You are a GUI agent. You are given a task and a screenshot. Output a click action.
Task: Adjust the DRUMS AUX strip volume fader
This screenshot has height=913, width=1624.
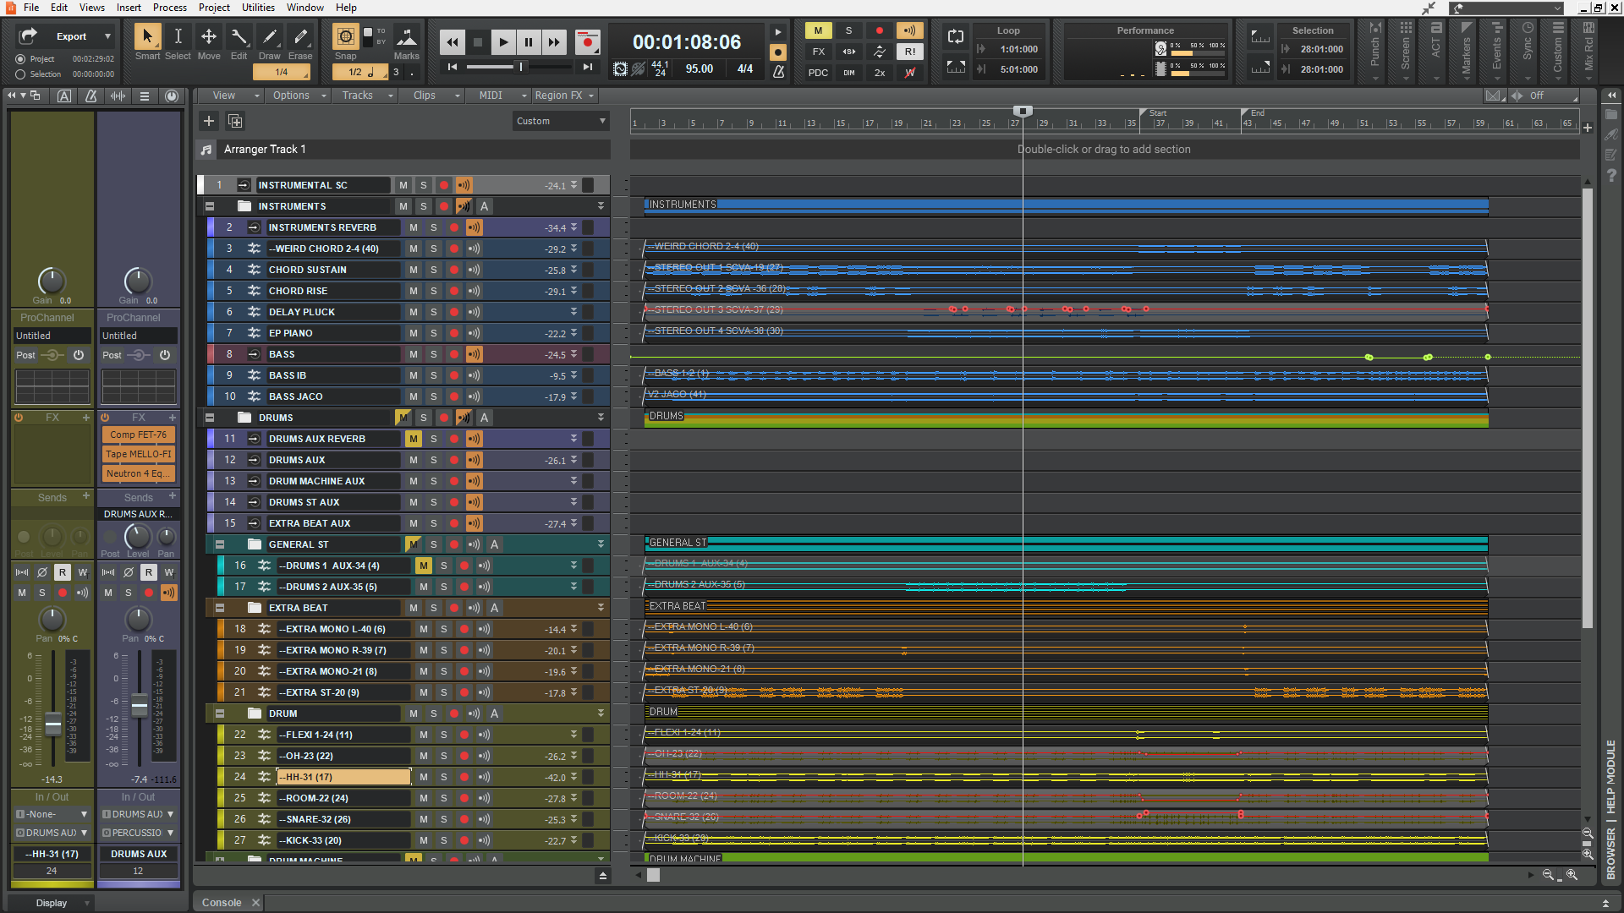pyautogui.click(x=140, y=704)
